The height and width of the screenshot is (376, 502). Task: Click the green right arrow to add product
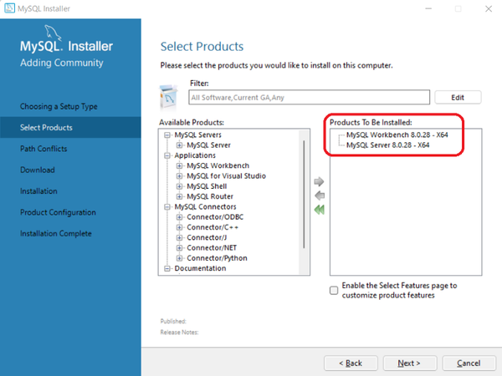pyautogui.click(x=318, y=180)
